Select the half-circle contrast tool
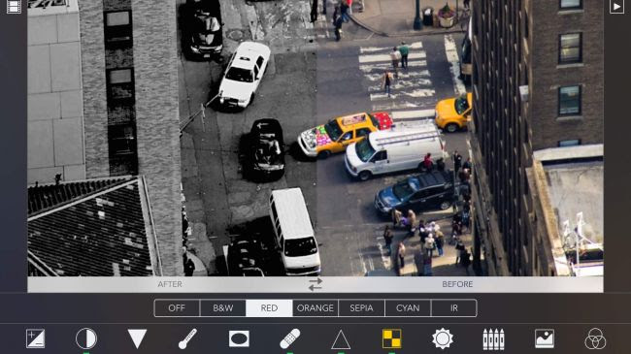The width and height of the screenshot is (631, 354). click(86, 338)
